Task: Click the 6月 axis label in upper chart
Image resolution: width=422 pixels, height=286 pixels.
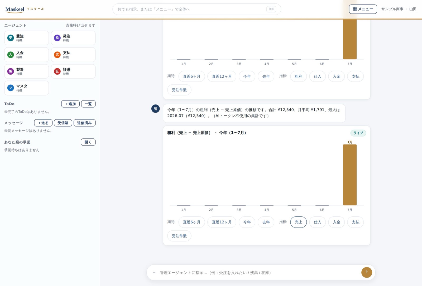Action: (x=322, y=64)
